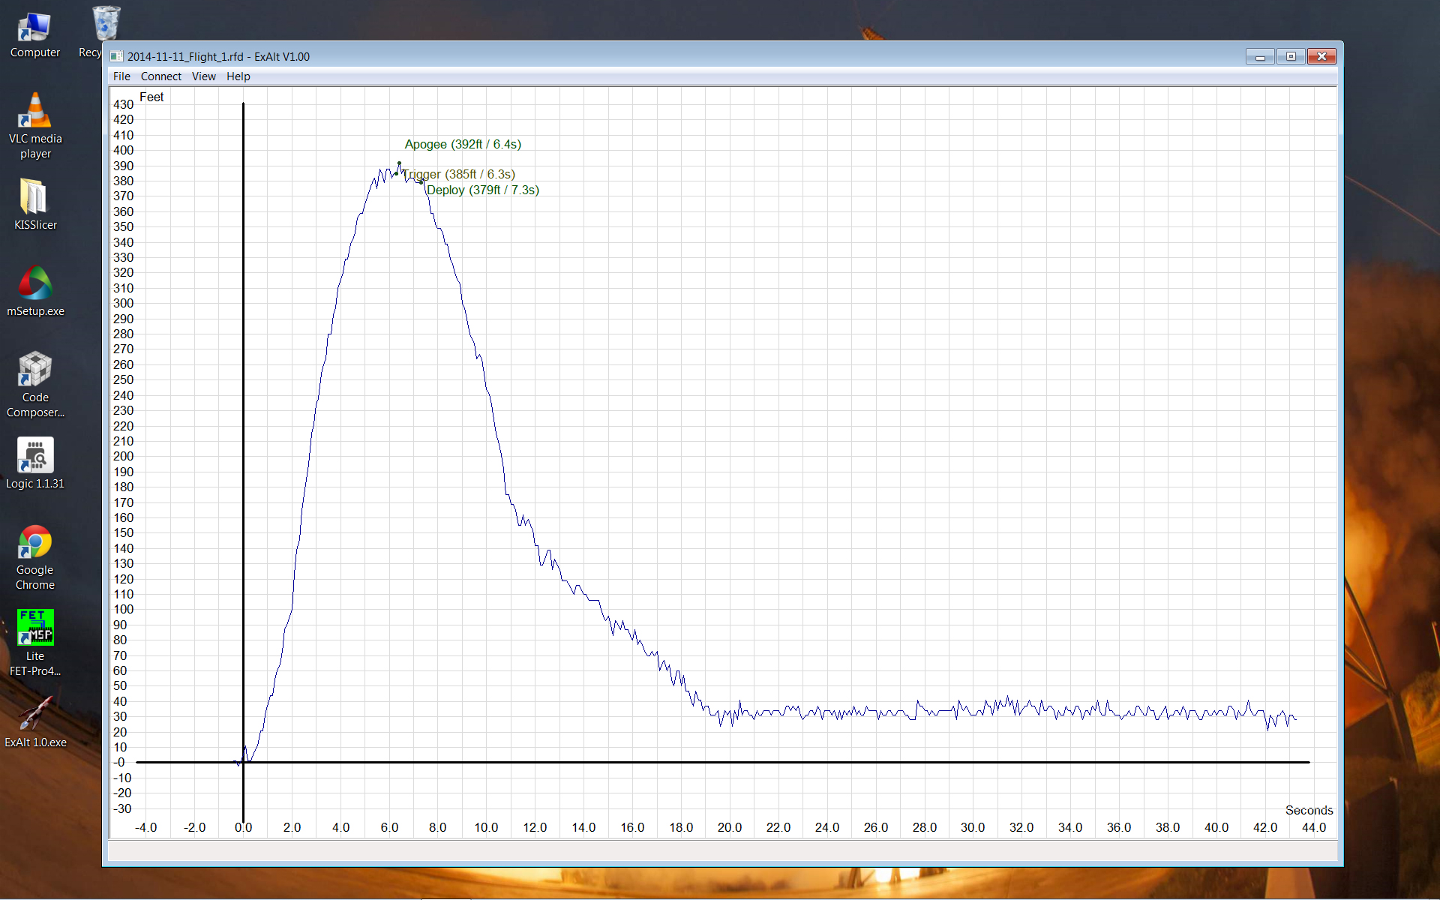Click the 20.0 tick on the time axis
1440x900 pixels.
pos(729,827)
